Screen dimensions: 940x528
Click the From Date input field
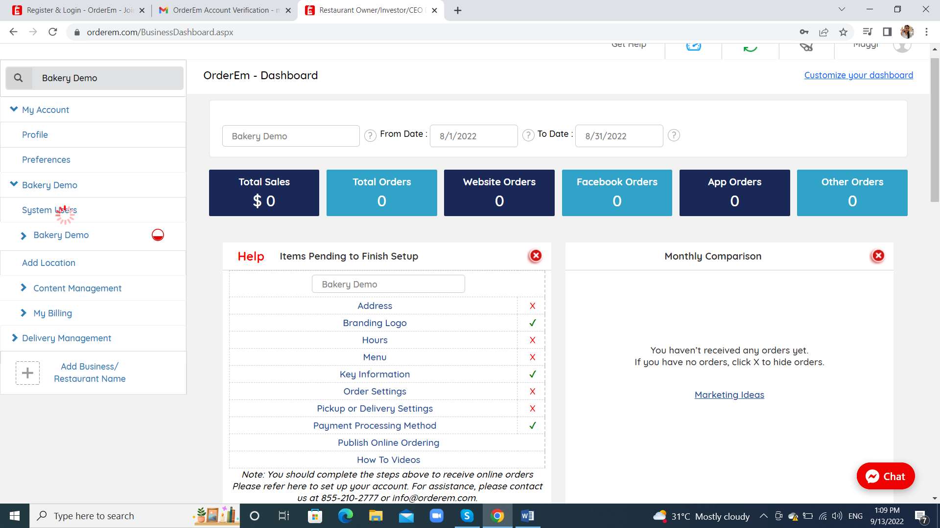pos(473,136)
